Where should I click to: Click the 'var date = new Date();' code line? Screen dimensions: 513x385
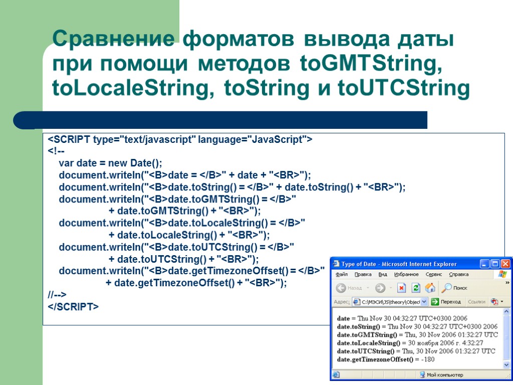(110, 163)
